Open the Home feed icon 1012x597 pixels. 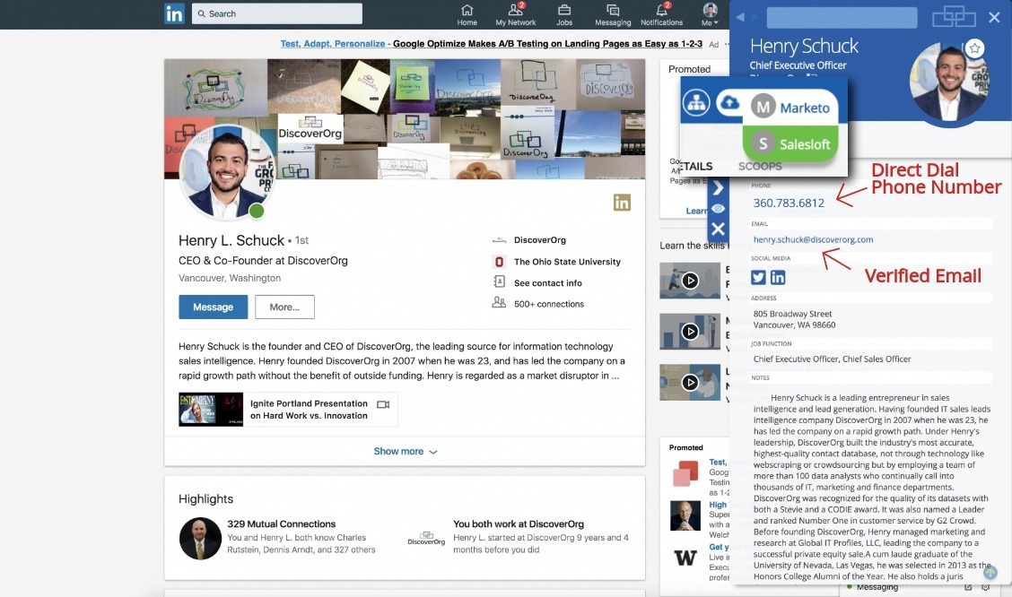tap(467, 14)
